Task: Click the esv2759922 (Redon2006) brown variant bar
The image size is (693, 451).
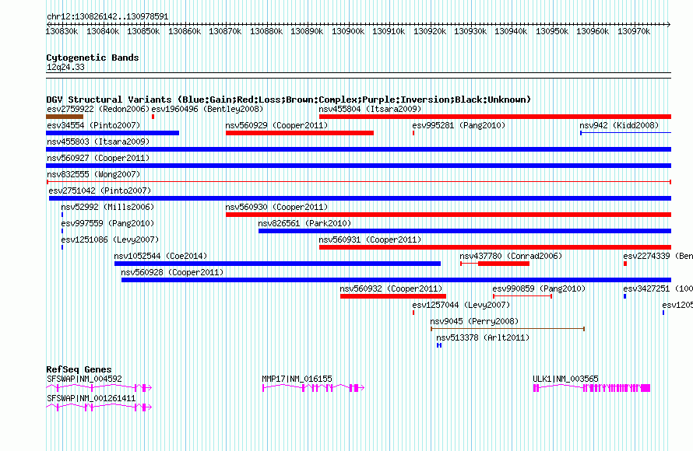Action: tap(65, 117)
